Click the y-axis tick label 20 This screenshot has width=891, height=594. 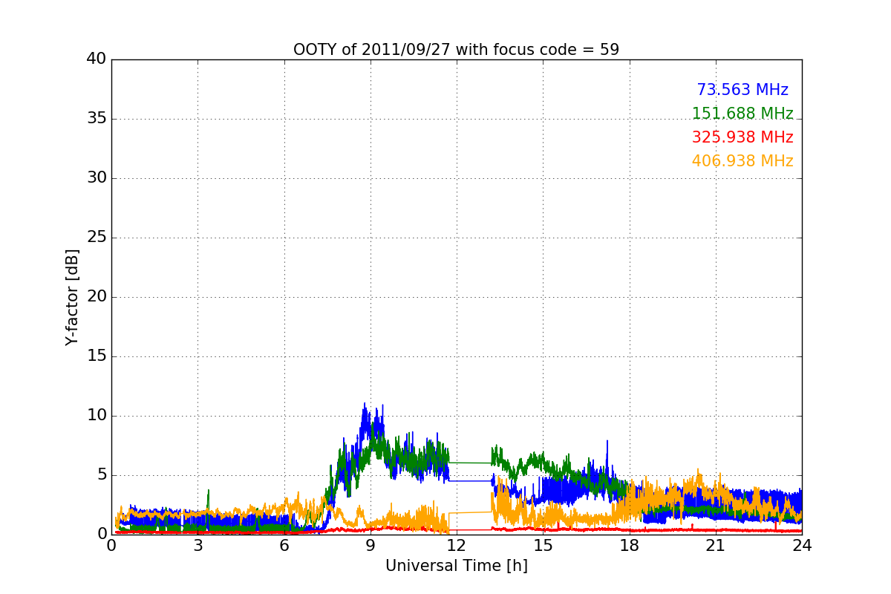[97, 297]
